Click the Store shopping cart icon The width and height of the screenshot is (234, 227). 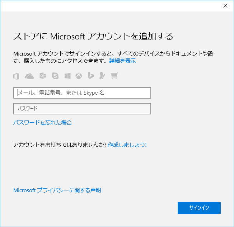(114, 76)
